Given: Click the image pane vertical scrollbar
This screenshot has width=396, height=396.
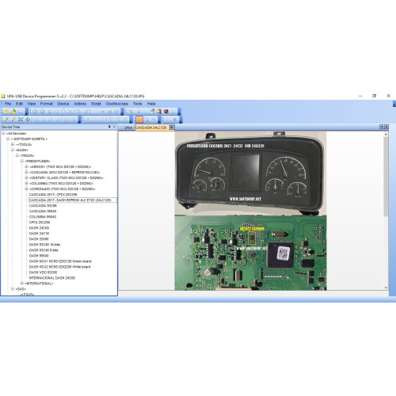Looking at the screenshot, I should 386,211.
